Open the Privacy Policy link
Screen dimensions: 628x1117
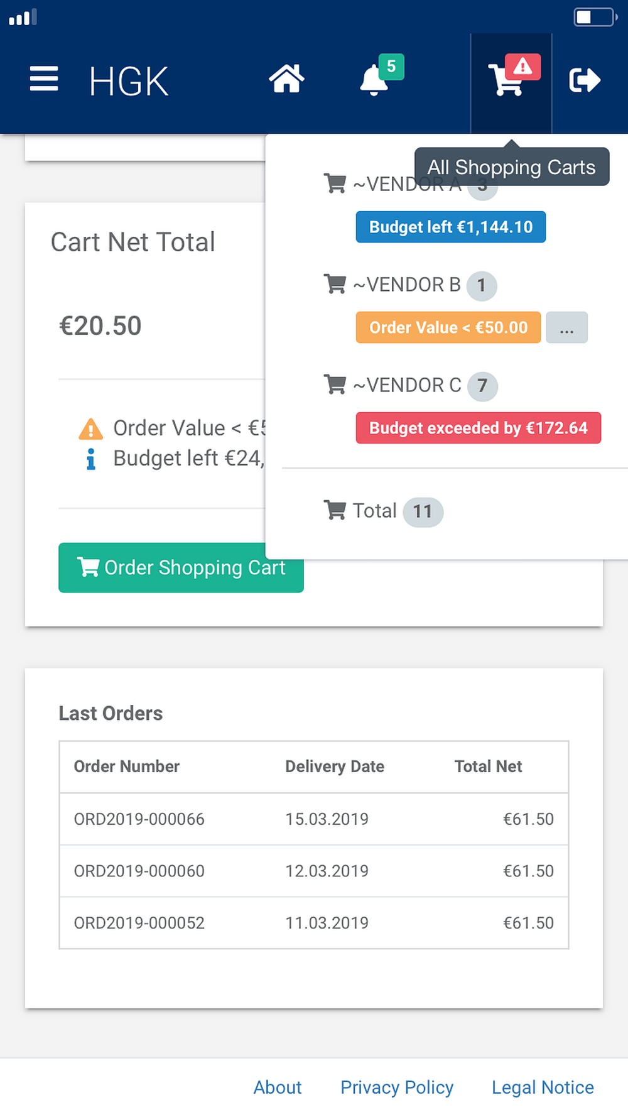point(397,1087)
